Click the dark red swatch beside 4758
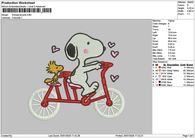This screenshot has width=195, height=138. 160,82
